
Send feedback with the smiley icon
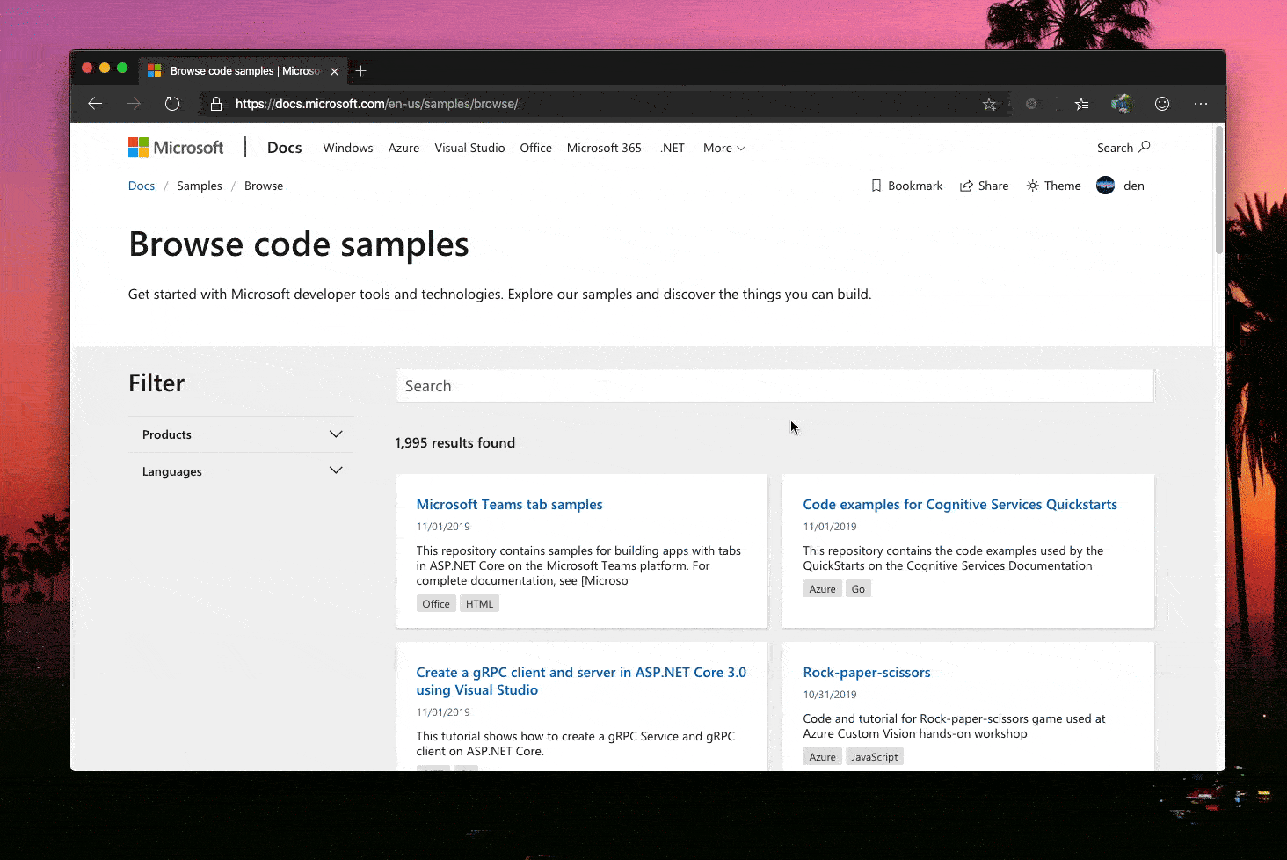click(1162, 104)
